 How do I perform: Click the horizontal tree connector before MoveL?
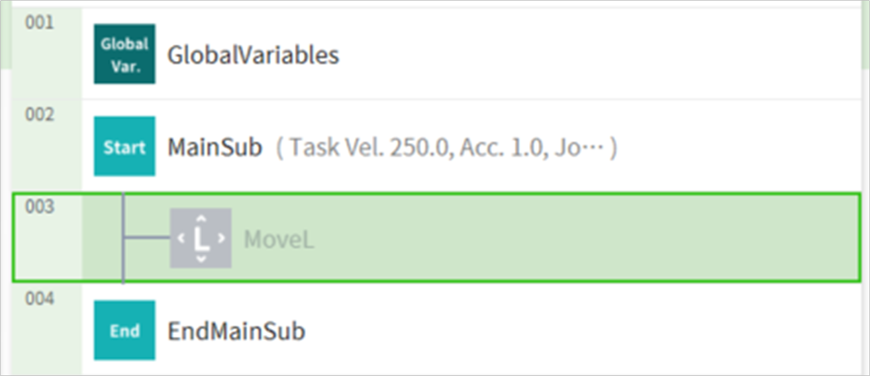(x=147, y=238)
